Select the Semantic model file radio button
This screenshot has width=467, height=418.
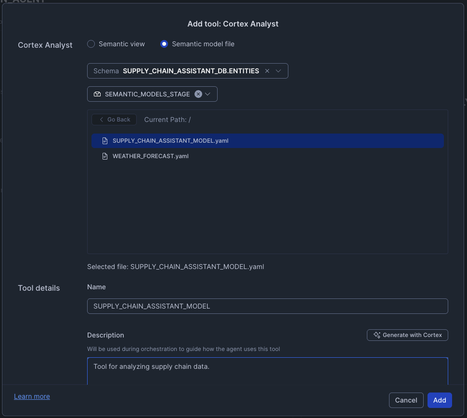pyautogui.click(x=164, y=44)
